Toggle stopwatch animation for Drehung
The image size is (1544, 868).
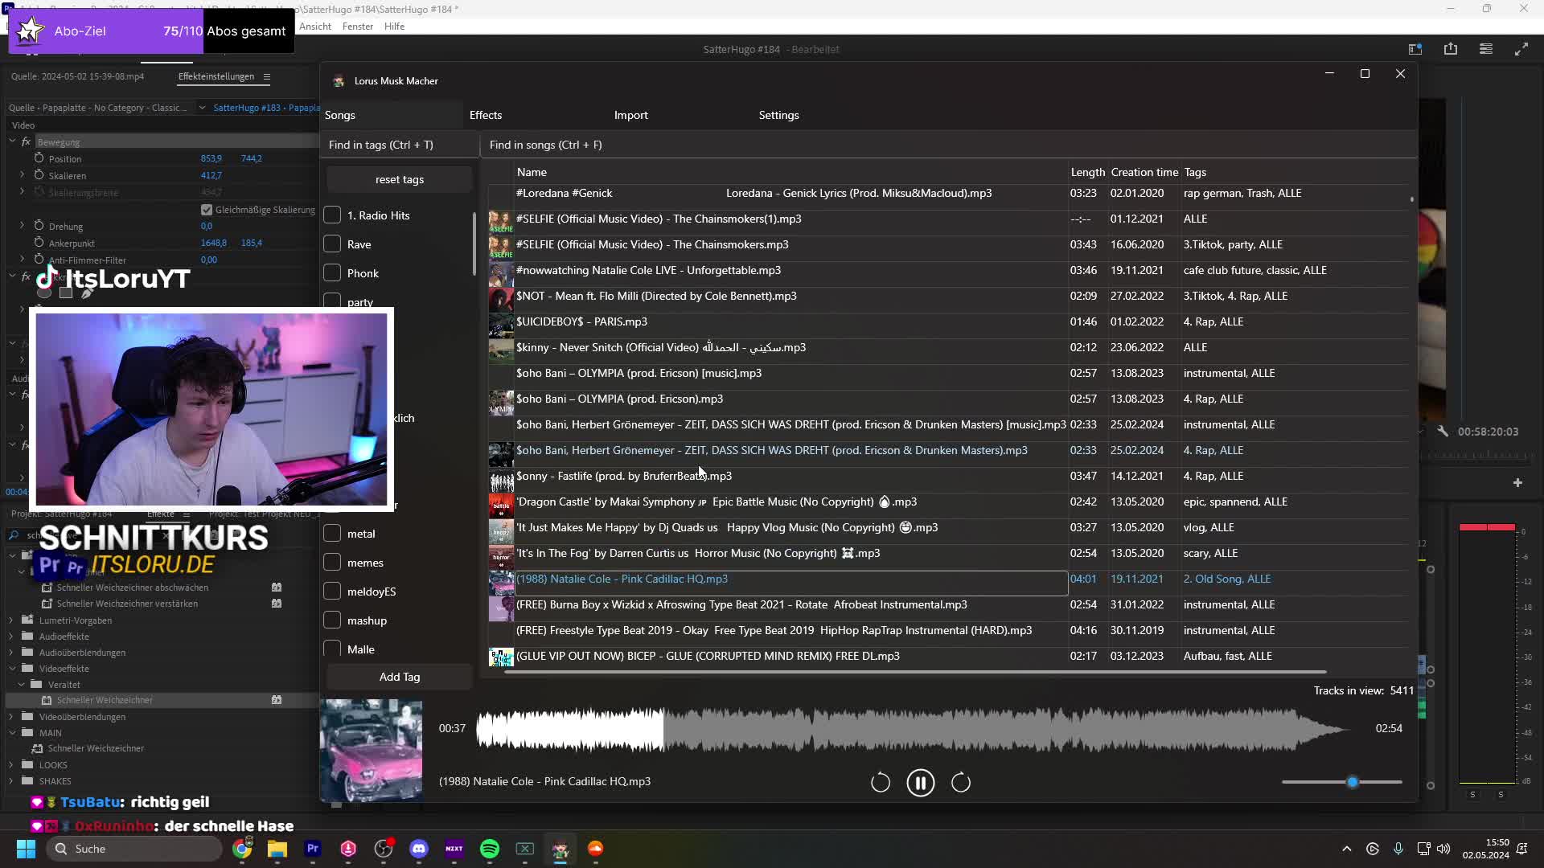(x=39, y=226)
